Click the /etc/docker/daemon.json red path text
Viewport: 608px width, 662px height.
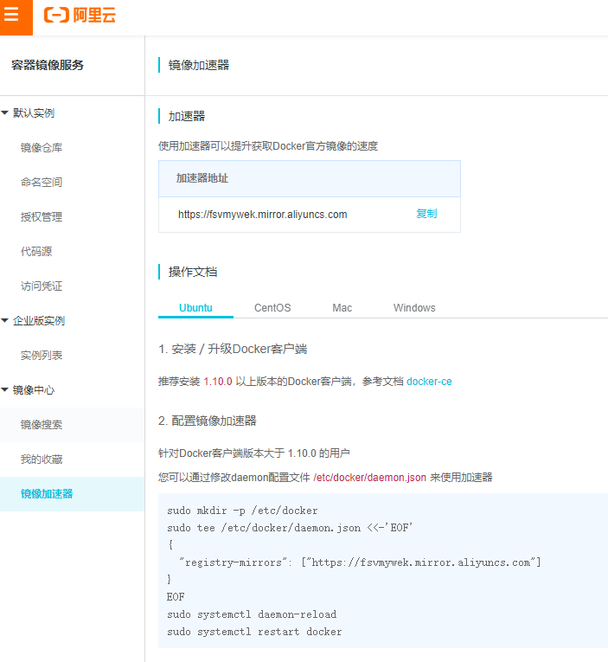(x=369, y=478)
